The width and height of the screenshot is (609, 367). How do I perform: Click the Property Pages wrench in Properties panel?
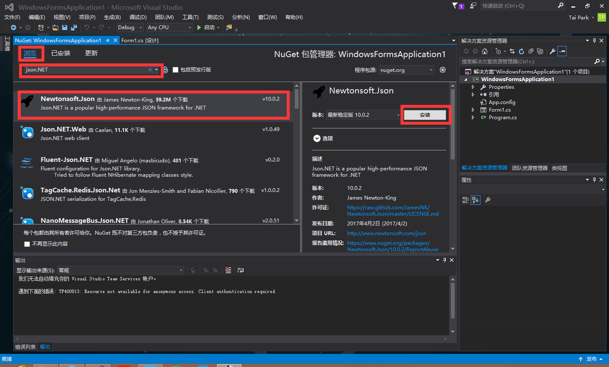[488, 200]
